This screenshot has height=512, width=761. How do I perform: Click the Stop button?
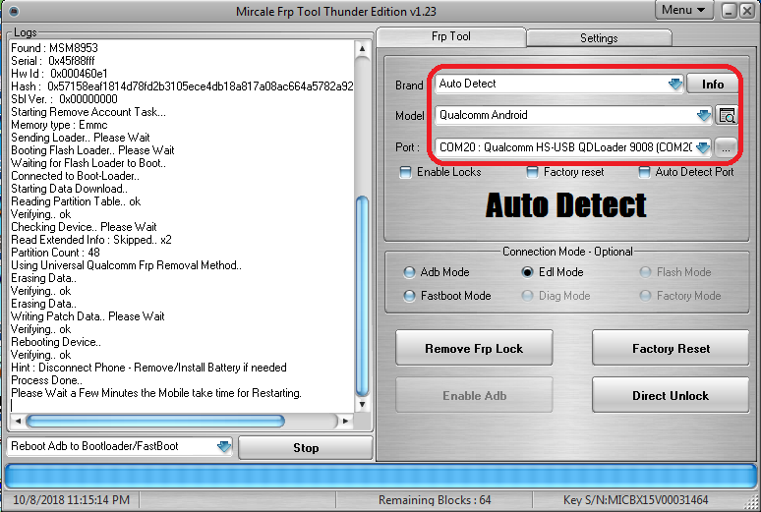click(x=306, y=447)
